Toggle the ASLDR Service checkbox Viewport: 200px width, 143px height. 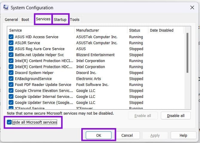[11, 43]
